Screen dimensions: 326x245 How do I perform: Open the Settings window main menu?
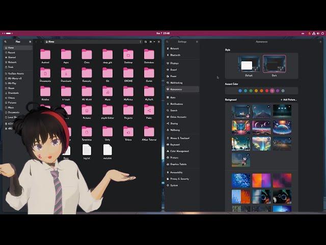point(197,41)
